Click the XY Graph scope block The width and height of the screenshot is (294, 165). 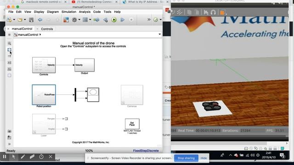(93, 95)
